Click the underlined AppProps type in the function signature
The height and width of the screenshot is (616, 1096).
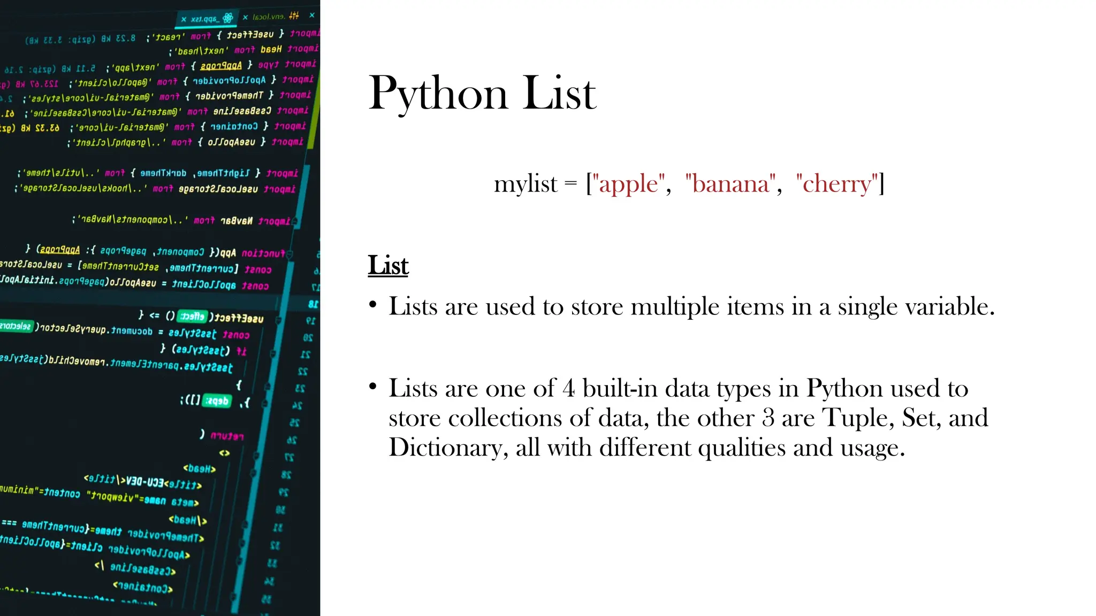(60, 250)
